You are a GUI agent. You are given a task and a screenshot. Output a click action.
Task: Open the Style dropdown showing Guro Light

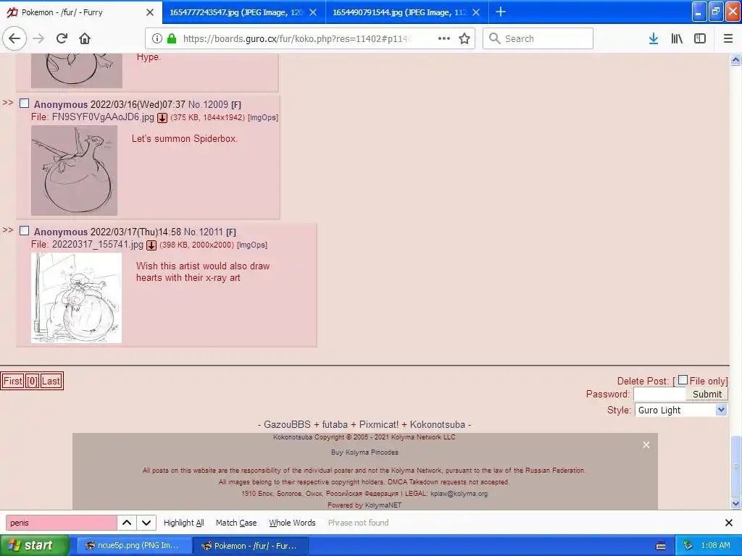point(680,410)
